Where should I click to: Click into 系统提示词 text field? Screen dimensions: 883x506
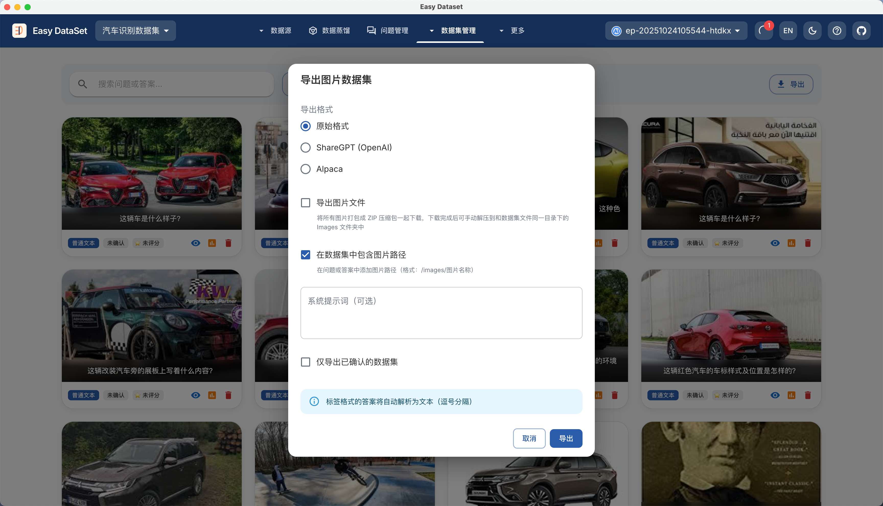point(441,313)
